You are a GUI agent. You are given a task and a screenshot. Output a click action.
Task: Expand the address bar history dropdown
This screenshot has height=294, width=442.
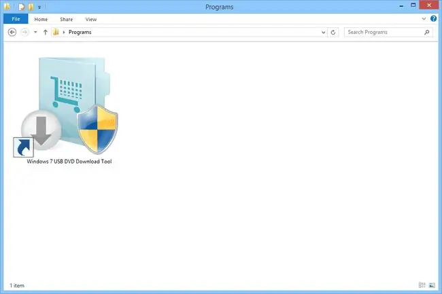pos(323,33)
